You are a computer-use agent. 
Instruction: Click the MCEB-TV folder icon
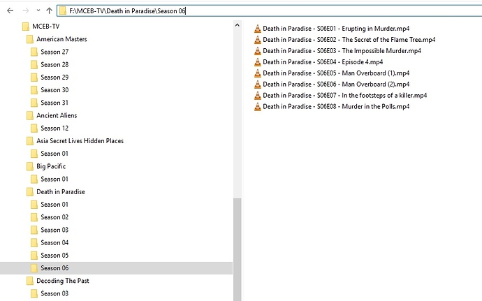26,27
